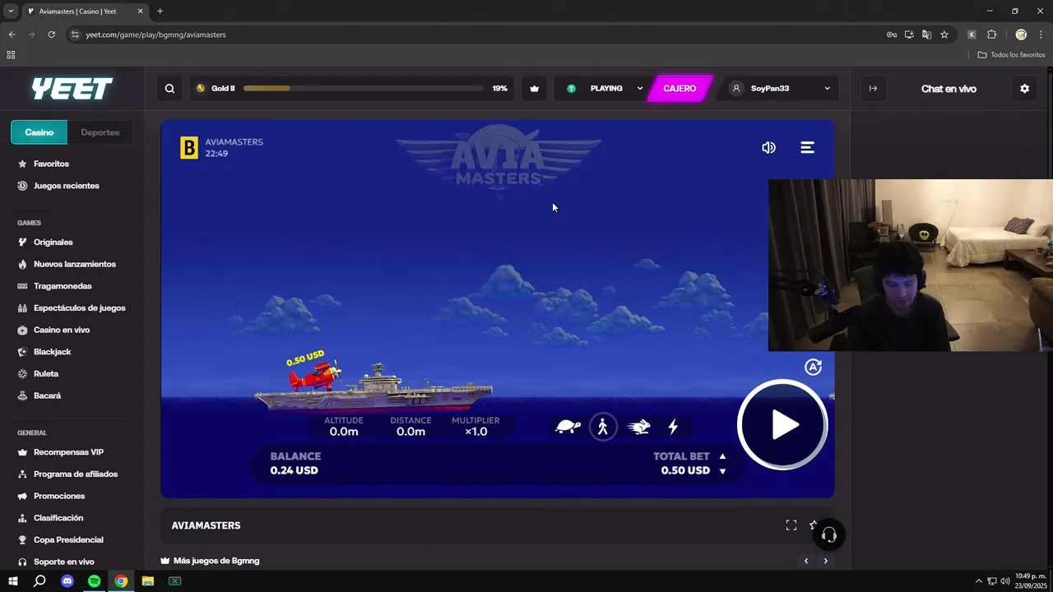Open Bacará category

click(x=47, y=395)
